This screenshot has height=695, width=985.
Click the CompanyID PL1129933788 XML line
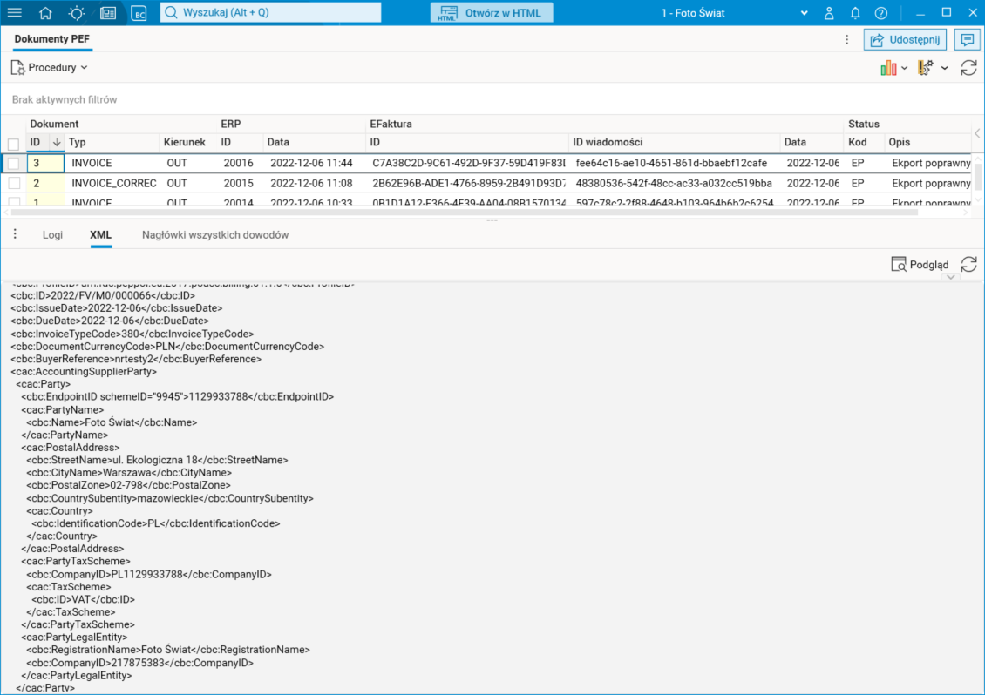pyautogui.click(x=149, y=575)
